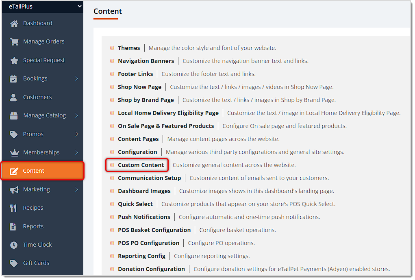Open the POS Basket Configuration link

[x=154, y=230]
